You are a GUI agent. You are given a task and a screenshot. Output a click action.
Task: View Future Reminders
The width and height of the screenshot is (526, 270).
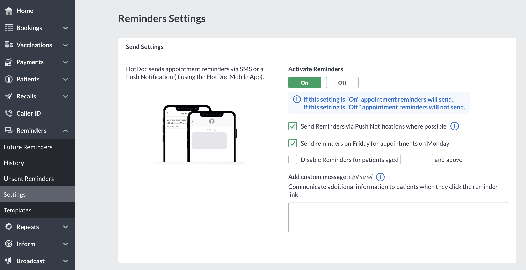[28, 147]
